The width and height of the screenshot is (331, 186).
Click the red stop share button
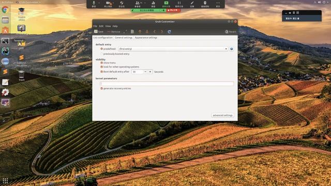point(173,10)
